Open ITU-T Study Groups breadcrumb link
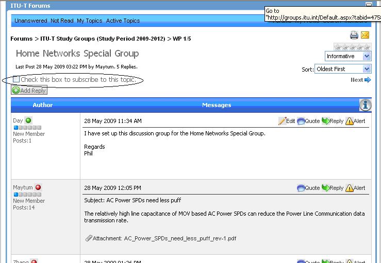Viewport: 381px width, 263px height. pos(103,39)
